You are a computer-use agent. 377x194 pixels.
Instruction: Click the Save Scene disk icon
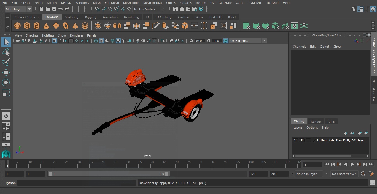click(x=54, y=9)
